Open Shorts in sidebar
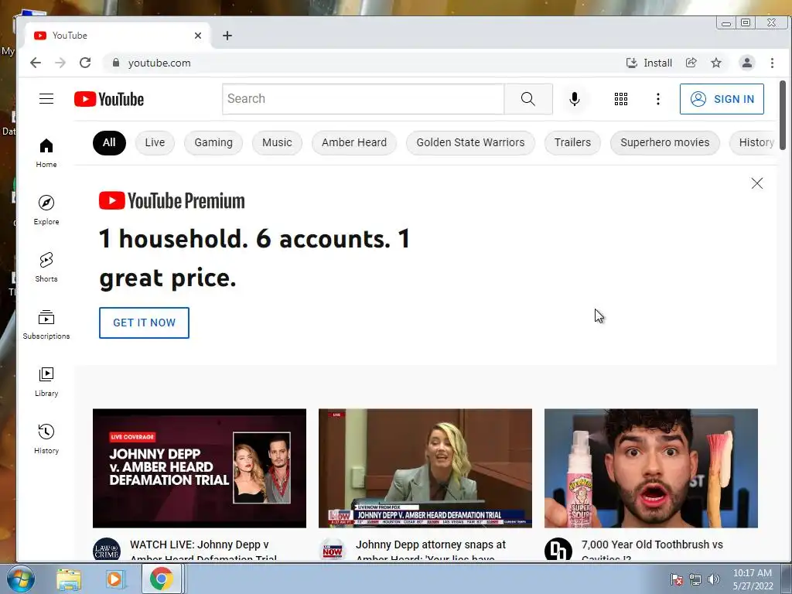The image size is (792, 594). [46, 267]
